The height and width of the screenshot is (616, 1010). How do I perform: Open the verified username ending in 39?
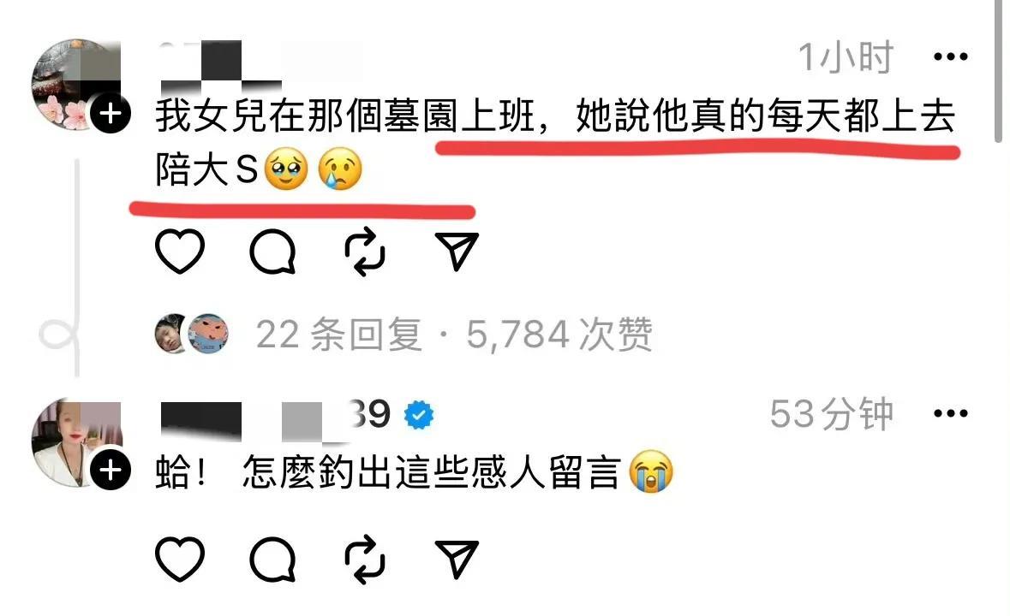click(276, 415)
